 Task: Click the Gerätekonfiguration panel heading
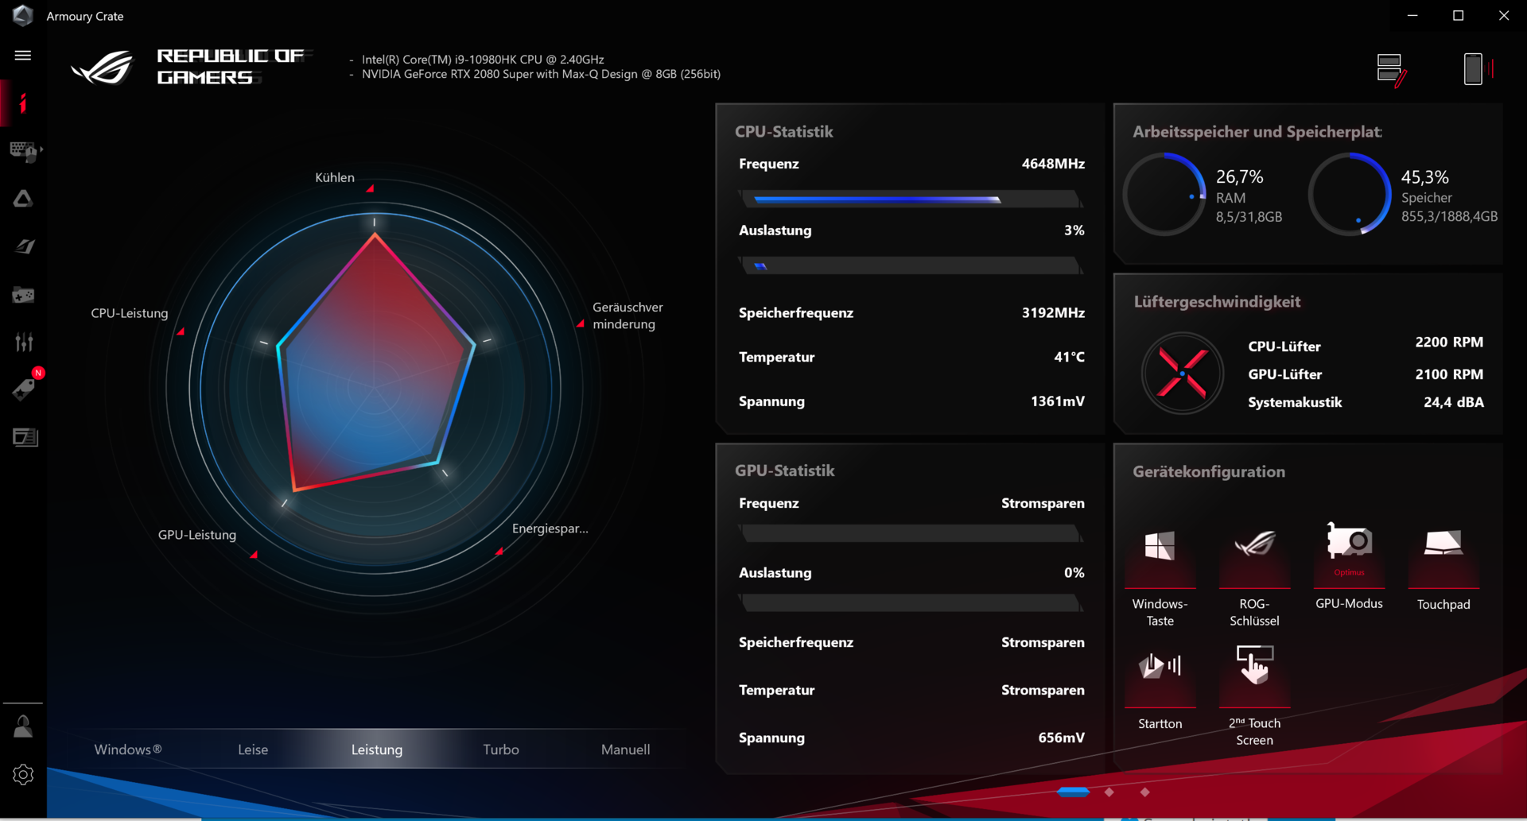(x=1209, y=472)
